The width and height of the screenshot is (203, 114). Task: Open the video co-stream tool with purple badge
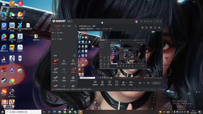(x=55, y=70)
